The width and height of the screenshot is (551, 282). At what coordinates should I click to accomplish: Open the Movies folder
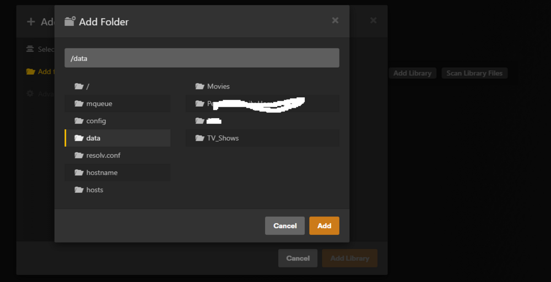tap(262, 86)
